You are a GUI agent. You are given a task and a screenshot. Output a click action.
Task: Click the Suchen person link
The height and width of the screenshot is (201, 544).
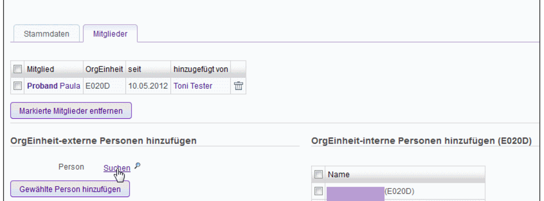(x=117, y=168)
